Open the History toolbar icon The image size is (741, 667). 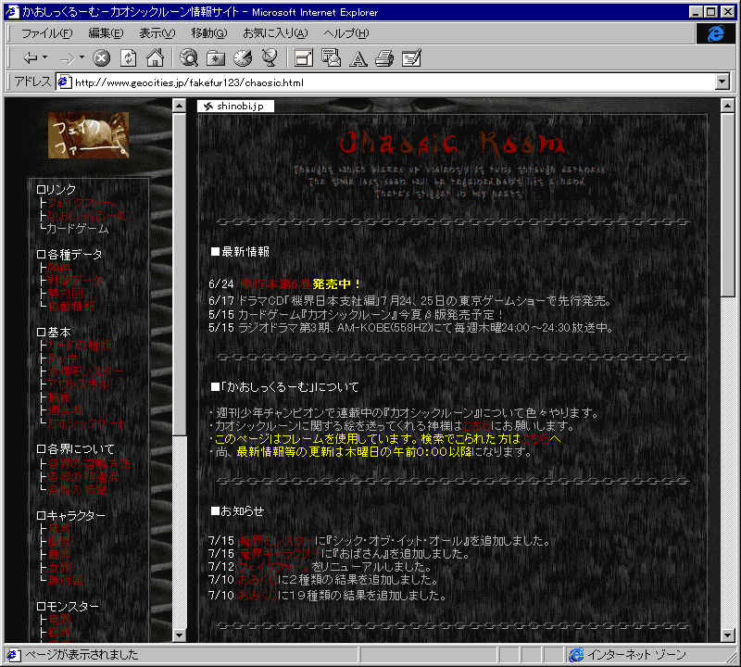[243, 58]
